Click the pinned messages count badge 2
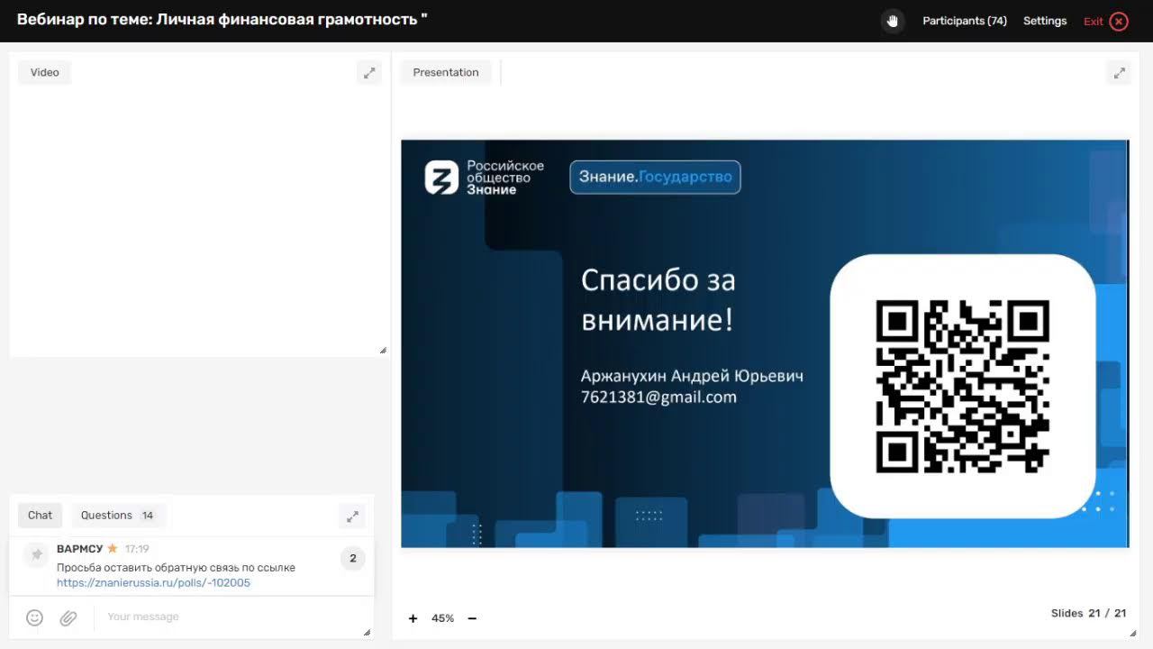 [x=352, y=558]
